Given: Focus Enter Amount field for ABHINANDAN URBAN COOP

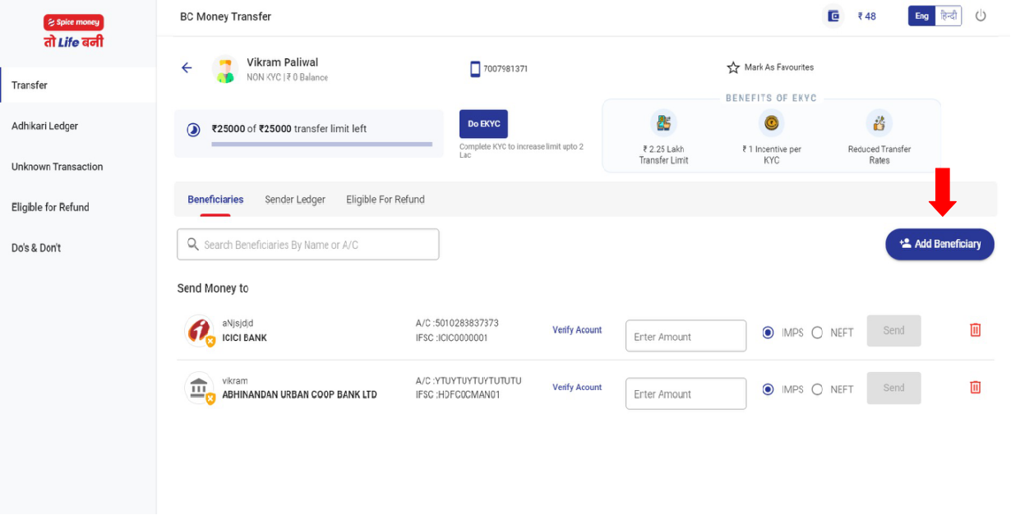Looking at the screenshot, I should (x=686, y=393).
